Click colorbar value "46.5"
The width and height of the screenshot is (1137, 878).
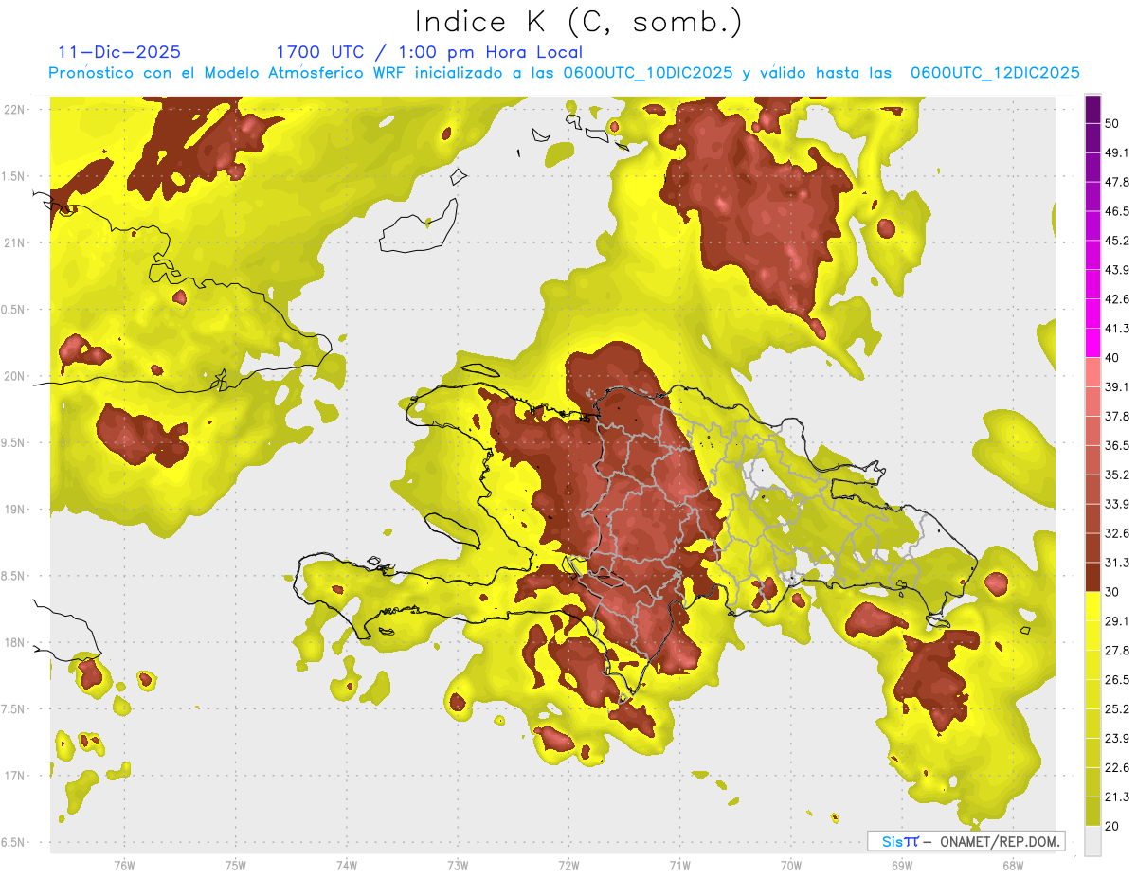1118,212
